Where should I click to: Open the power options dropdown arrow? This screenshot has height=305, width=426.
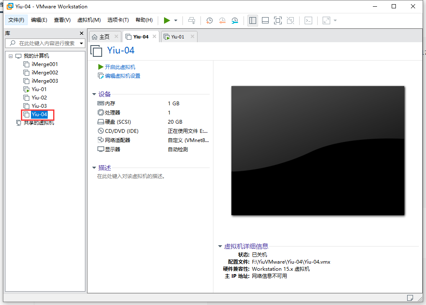[176, 20]
